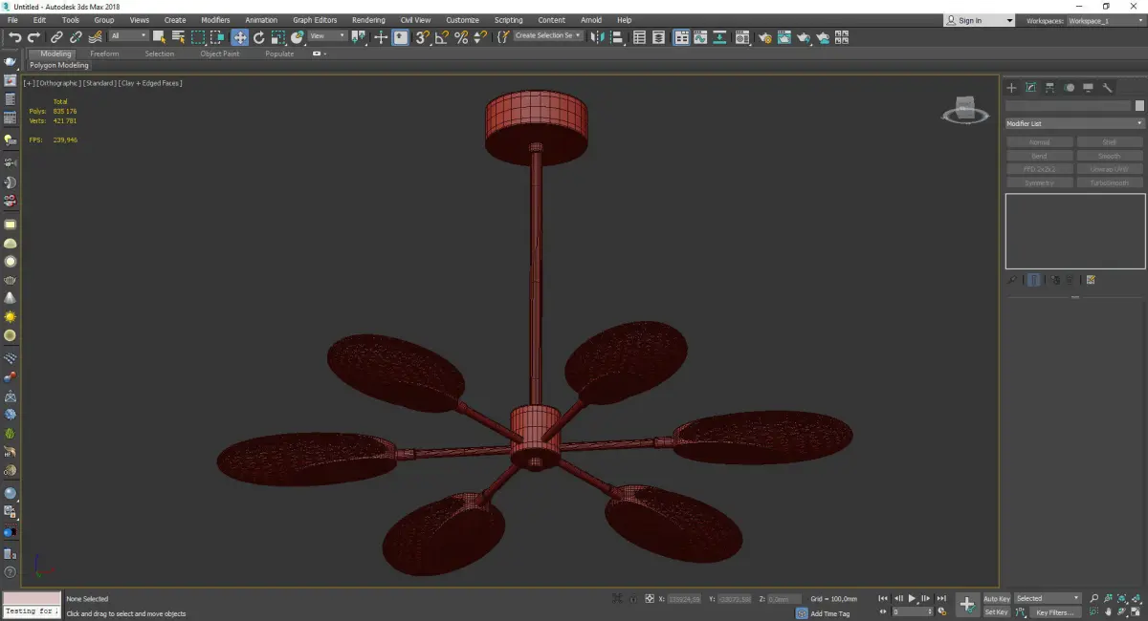Toggle the Angle Snap button
This screenshot has width=1148, height=621.
coord(441,37)
